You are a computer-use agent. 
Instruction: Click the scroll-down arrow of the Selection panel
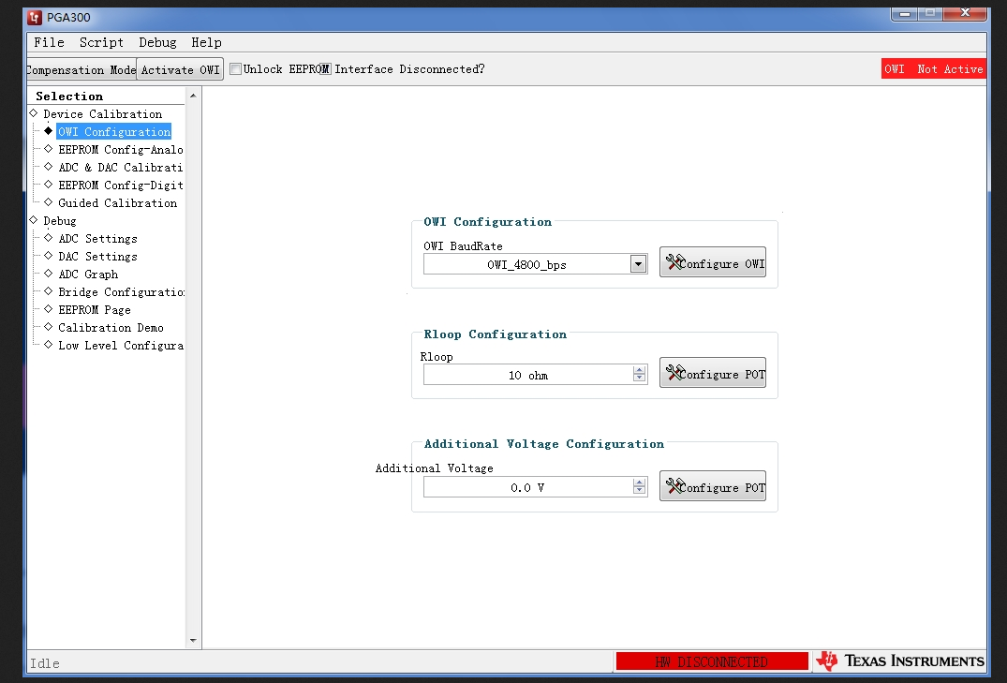193,641
